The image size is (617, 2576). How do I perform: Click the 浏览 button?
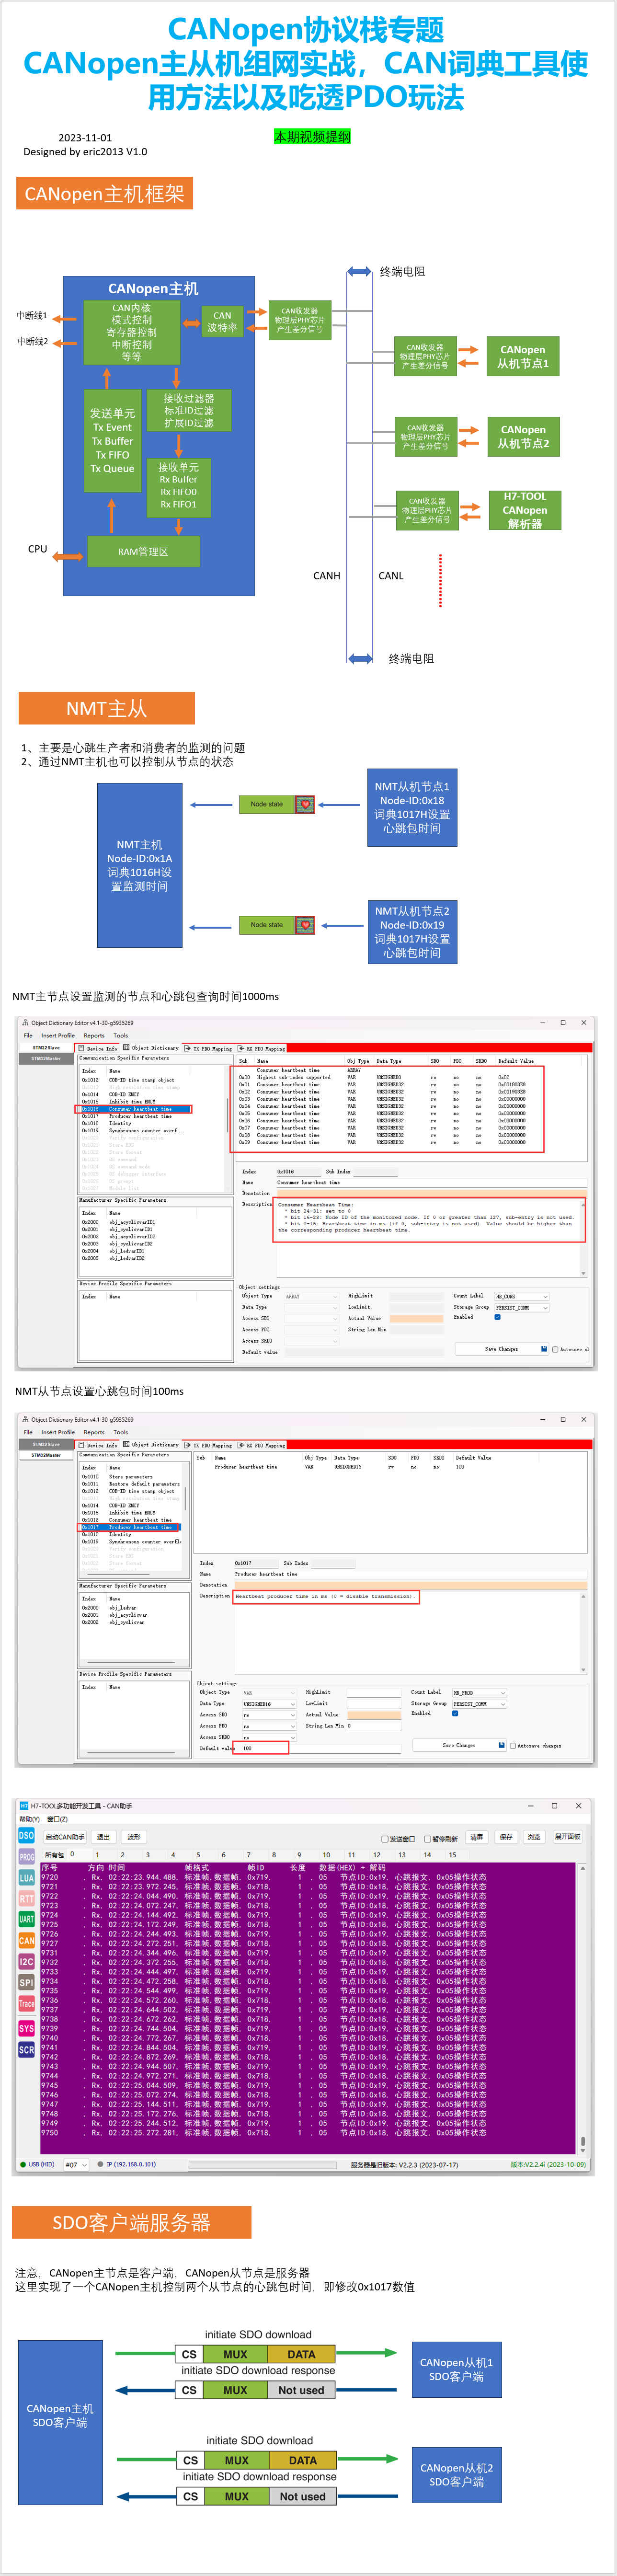pyautogui.click(x=534, y=1837)
